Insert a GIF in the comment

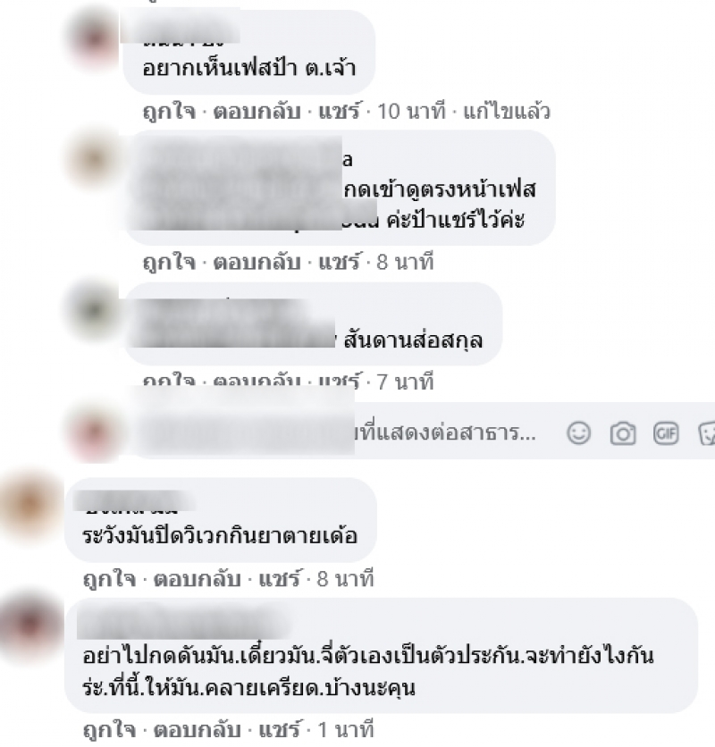666,433
